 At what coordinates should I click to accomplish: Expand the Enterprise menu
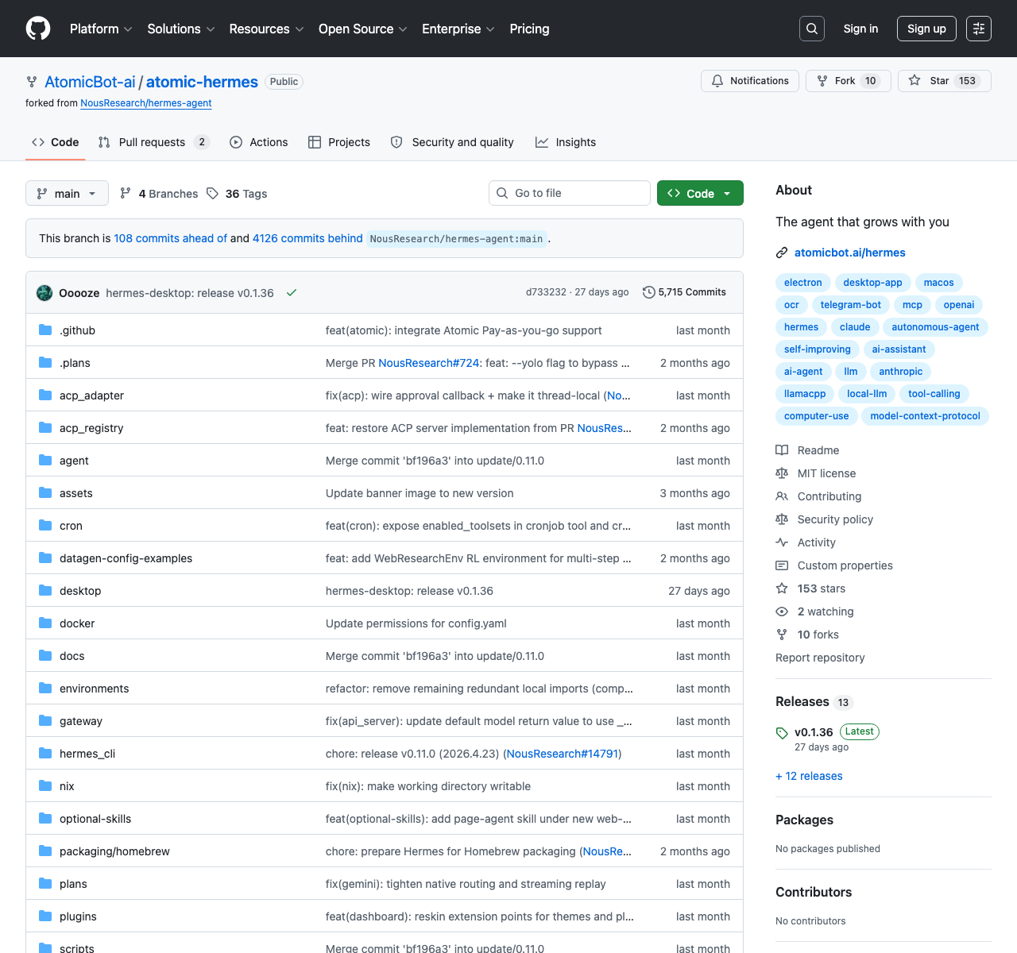[x=458, y=29]
